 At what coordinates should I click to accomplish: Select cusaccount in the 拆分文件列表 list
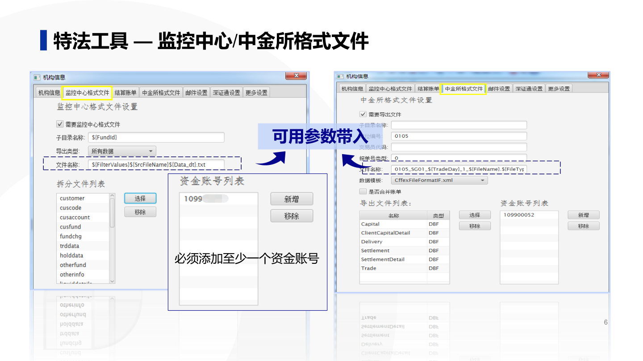(83, 217)
